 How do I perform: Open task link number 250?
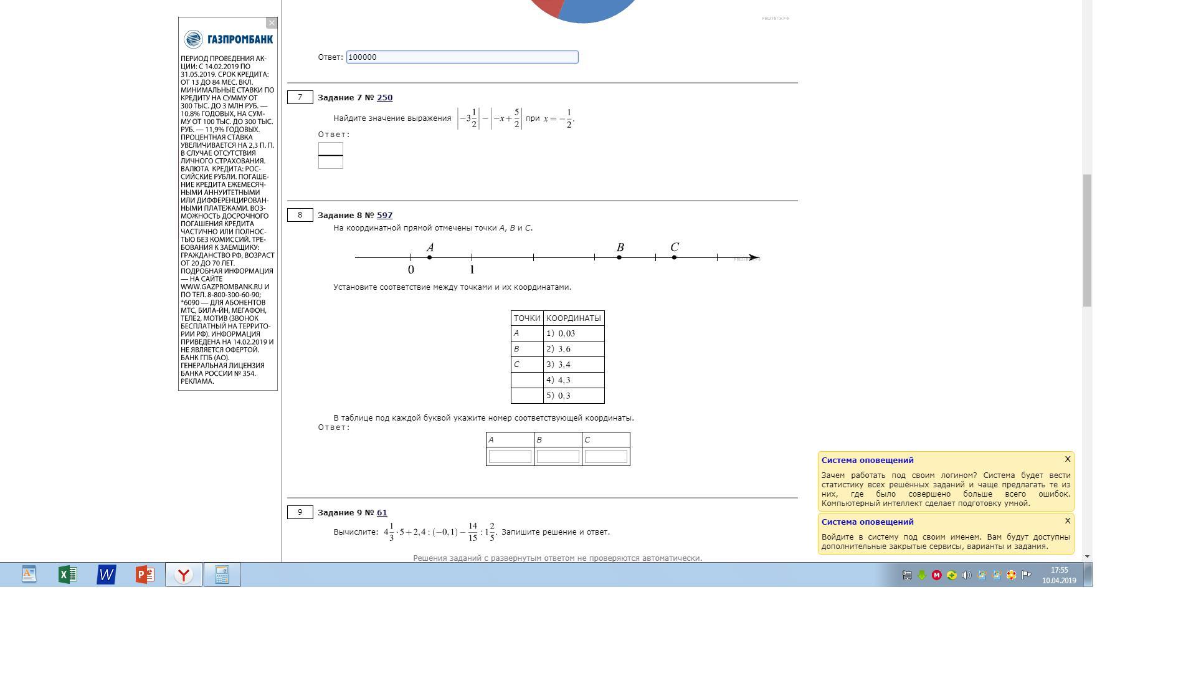pos(384,98)
